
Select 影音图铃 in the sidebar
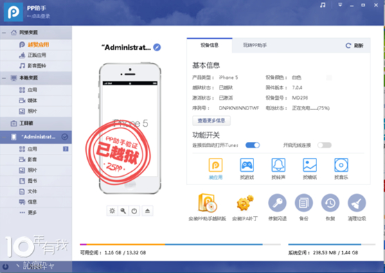(x=36, y=66)
